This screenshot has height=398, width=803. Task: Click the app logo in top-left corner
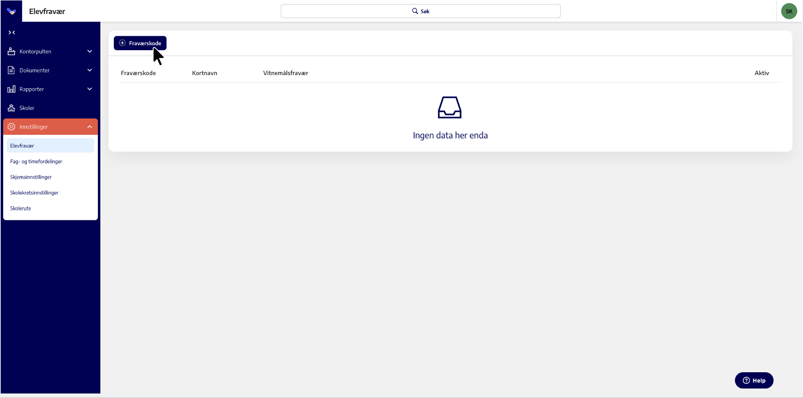[x=11, y=11]
